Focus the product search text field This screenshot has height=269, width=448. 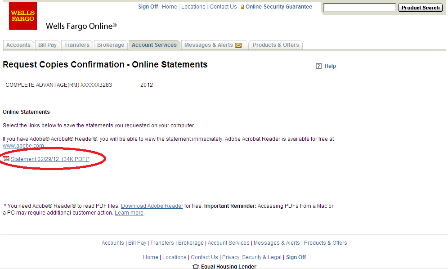tap(360, 8)
